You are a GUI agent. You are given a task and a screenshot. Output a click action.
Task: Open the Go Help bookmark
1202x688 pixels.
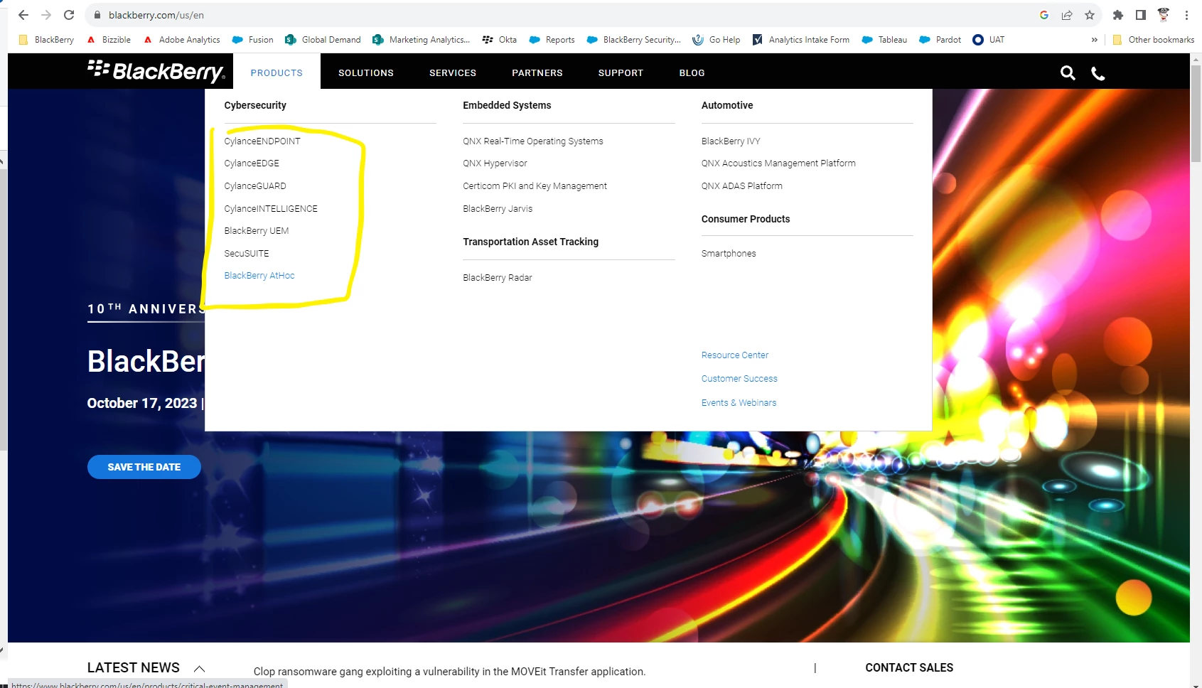[x=717, y=40]
